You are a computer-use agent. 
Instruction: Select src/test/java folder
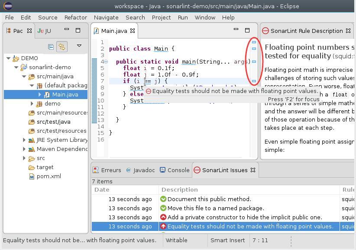pyautogui.click(x=54, y=122)
